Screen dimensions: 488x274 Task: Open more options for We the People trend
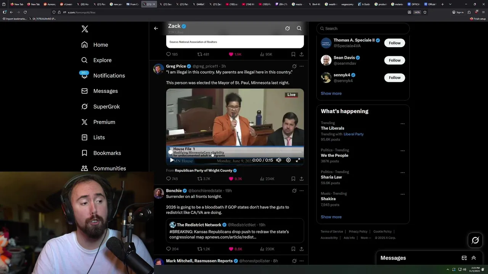point(403,151)
